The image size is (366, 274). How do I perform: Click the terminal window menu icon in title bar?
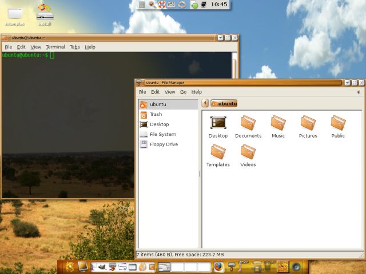click(5, 38)
